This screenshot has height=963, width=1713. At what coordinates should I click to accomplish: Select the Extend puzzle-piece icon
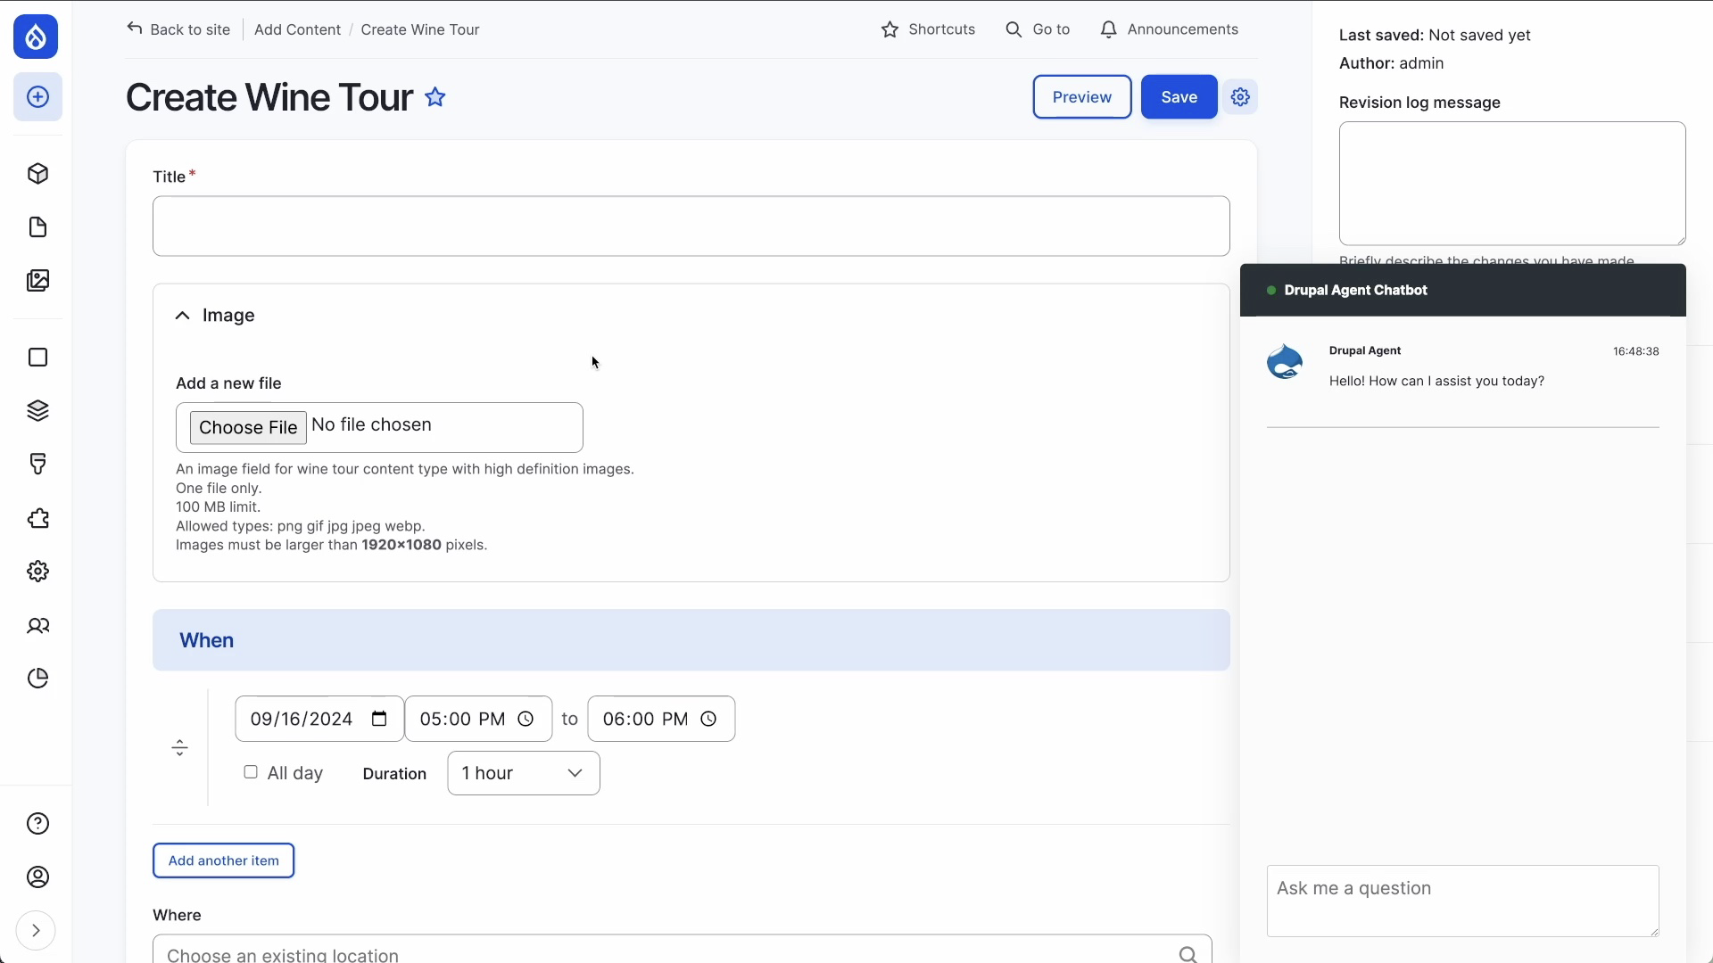37,518
